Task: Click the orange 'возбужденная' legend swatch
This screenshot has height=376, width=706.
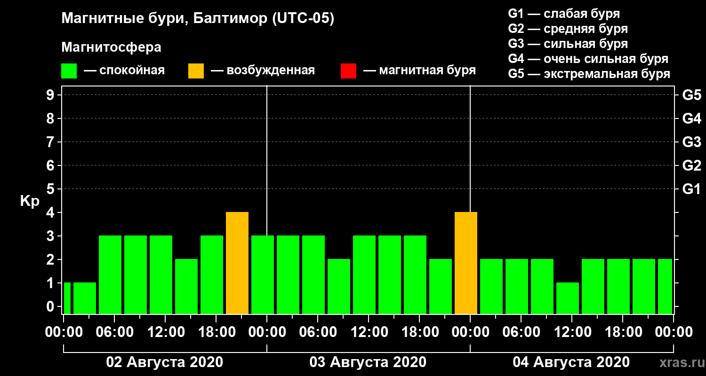Action: point(196,71)
